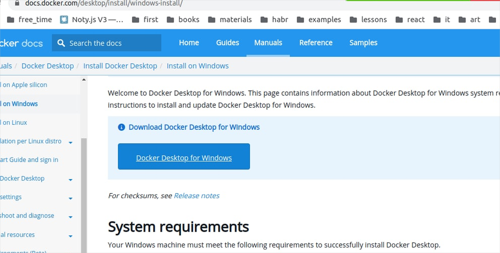The width and height of the screenshot is (500, 253).
Task: Go to Install Docker Desktop breadcrumb
Action: tap(120, 66)
